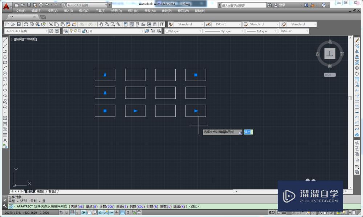363x217 pixels.
Task: Click the Match Properties toolbar icon
Action: point(68,24)
